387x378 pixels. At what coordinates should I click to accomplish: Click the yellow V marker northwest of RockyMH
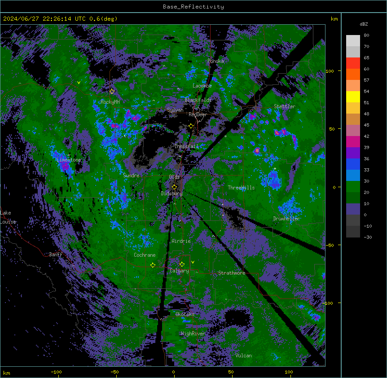(x=79, y=83)
